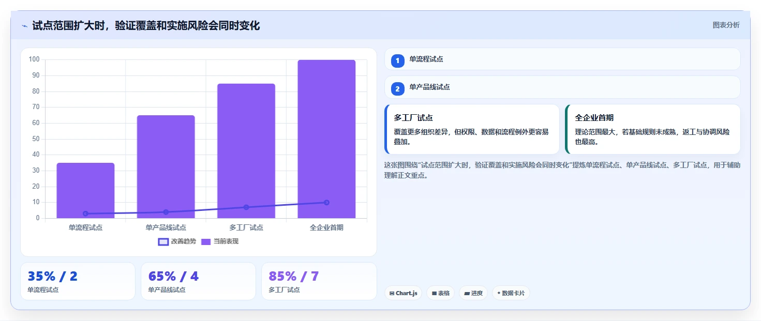Click the 进度 tag

[473, 293]
